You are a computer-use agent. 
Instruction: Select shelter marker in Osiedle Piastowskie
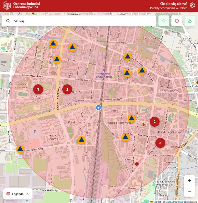(132, 118)
